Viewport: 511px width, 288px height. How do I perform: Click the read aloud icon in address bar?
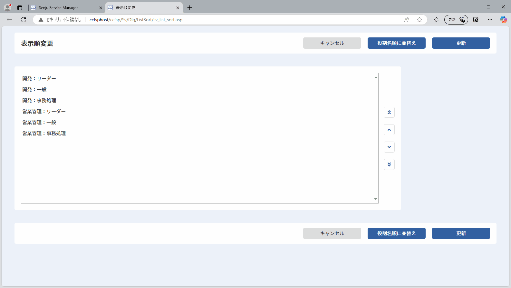point(407,20)
